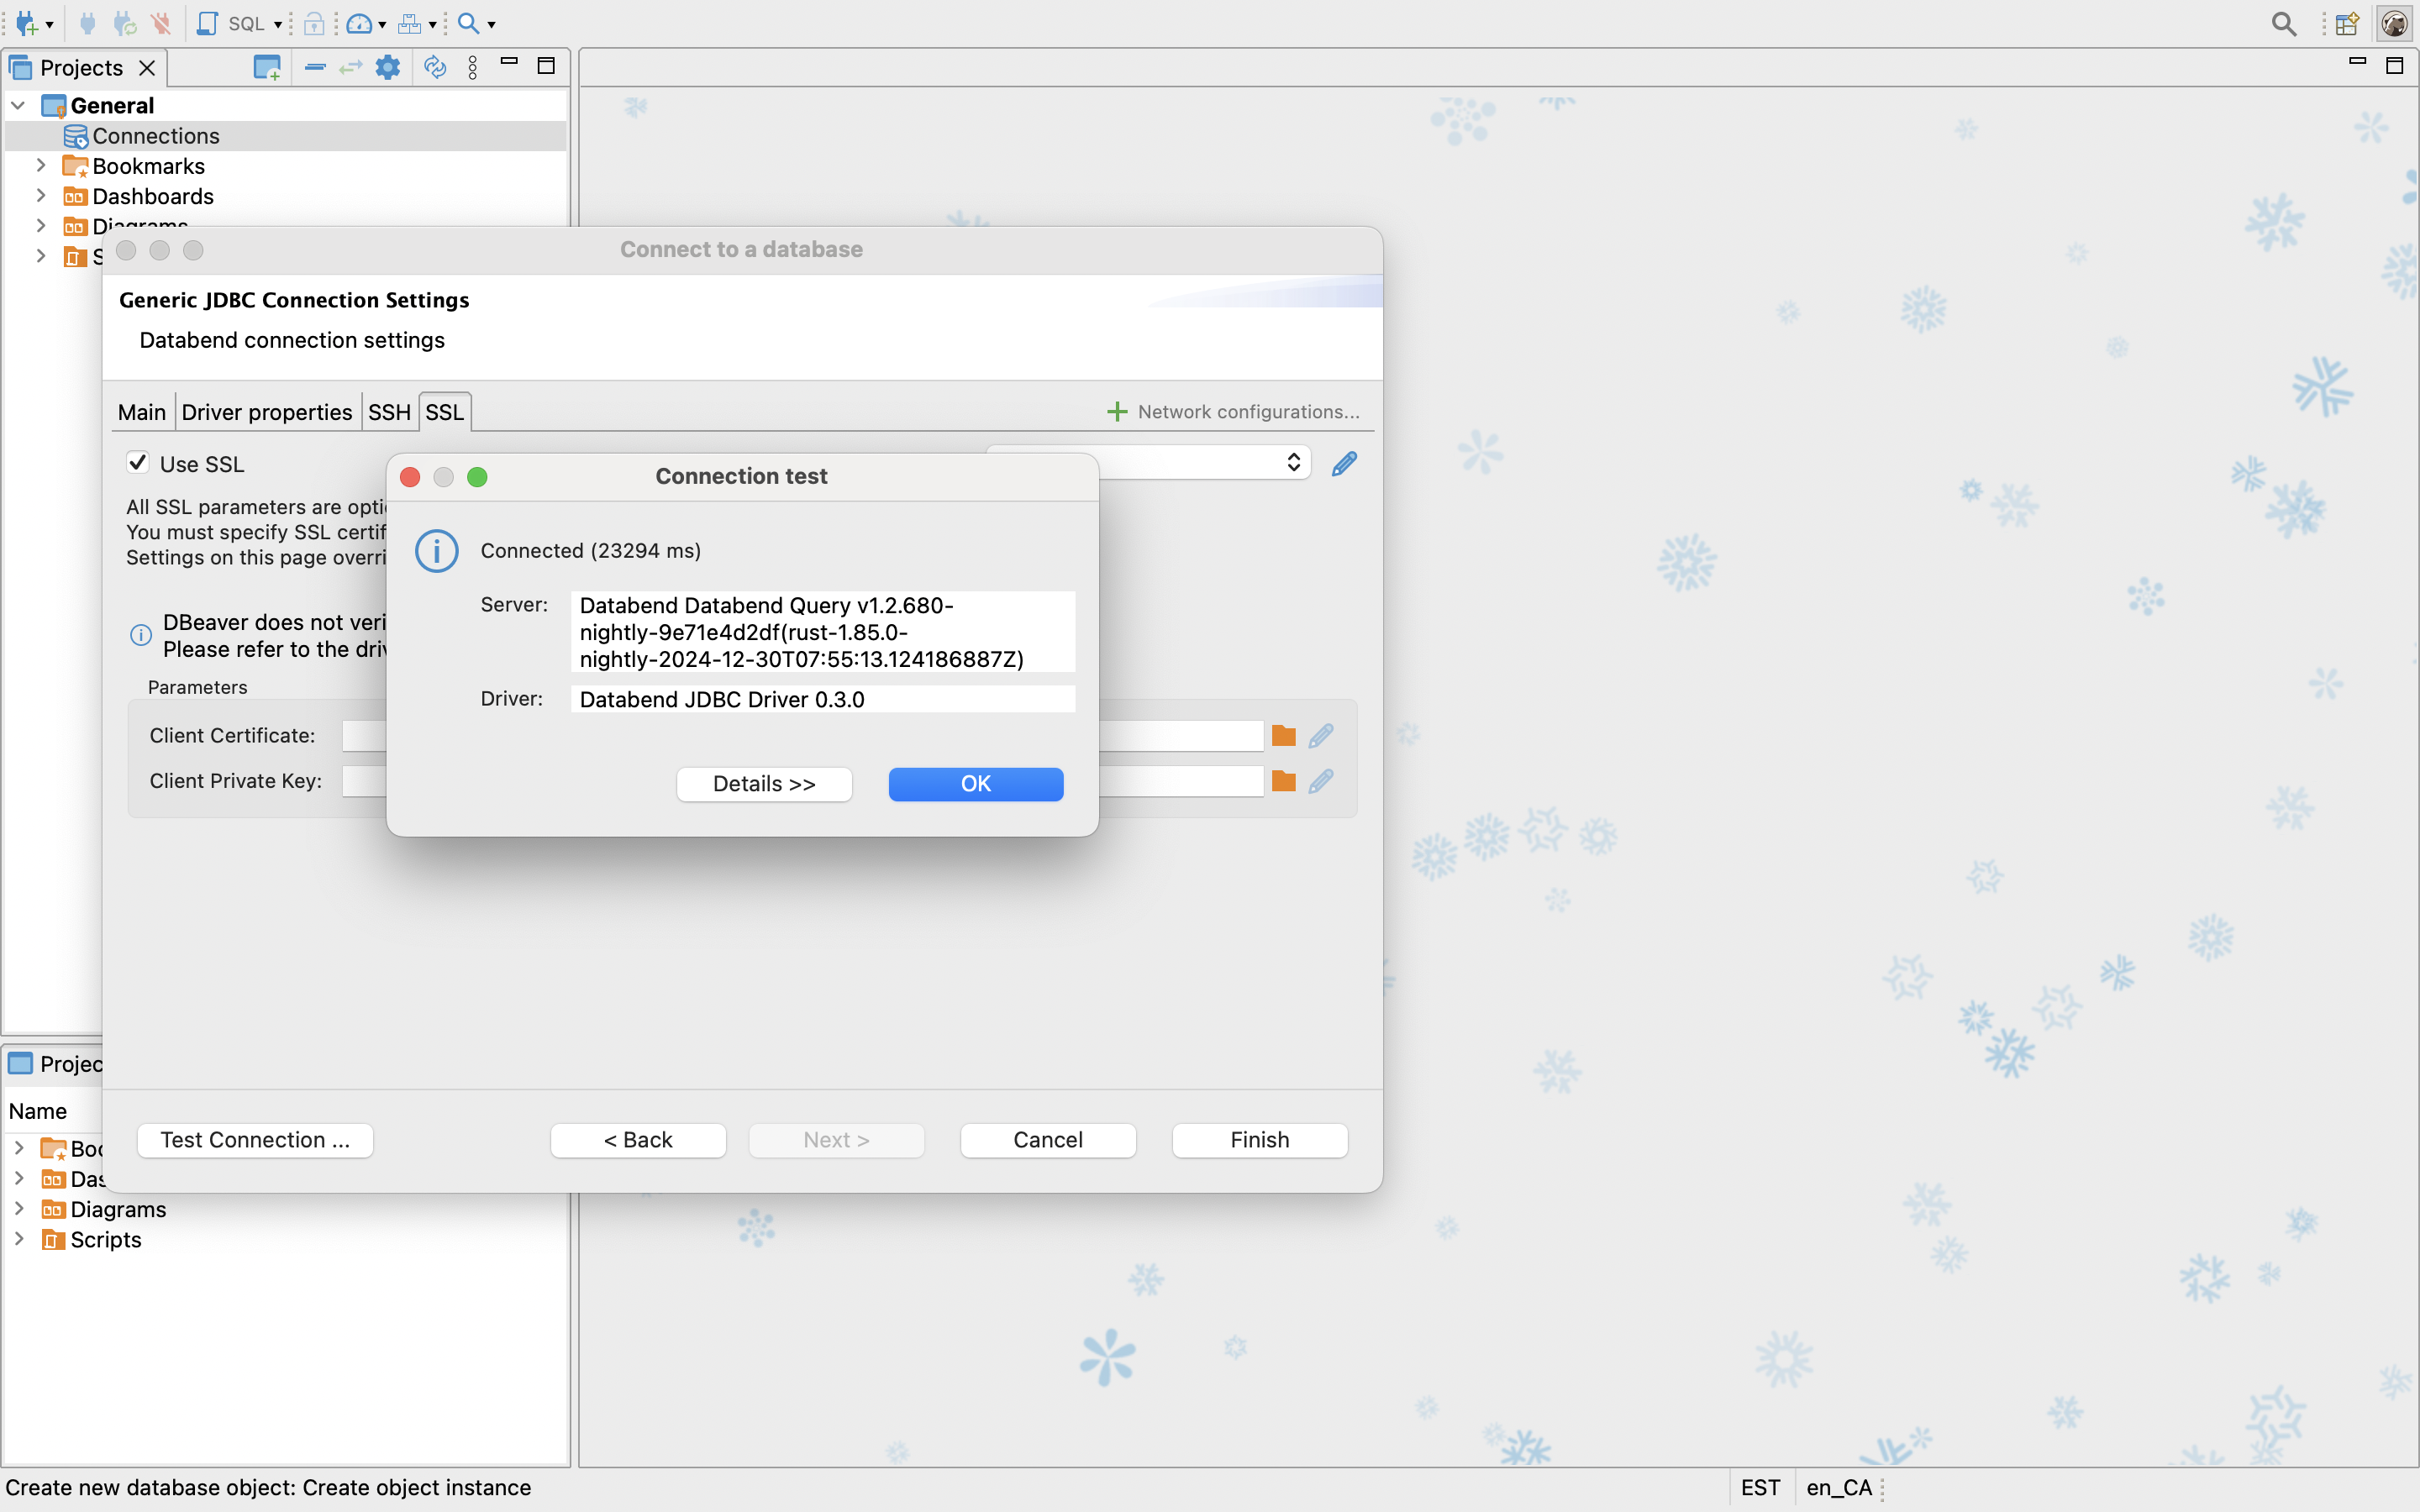This screenshot has height=1512, width=2420.
Task: Expand the Bookmarks folder in General
Action: [41, 165]
